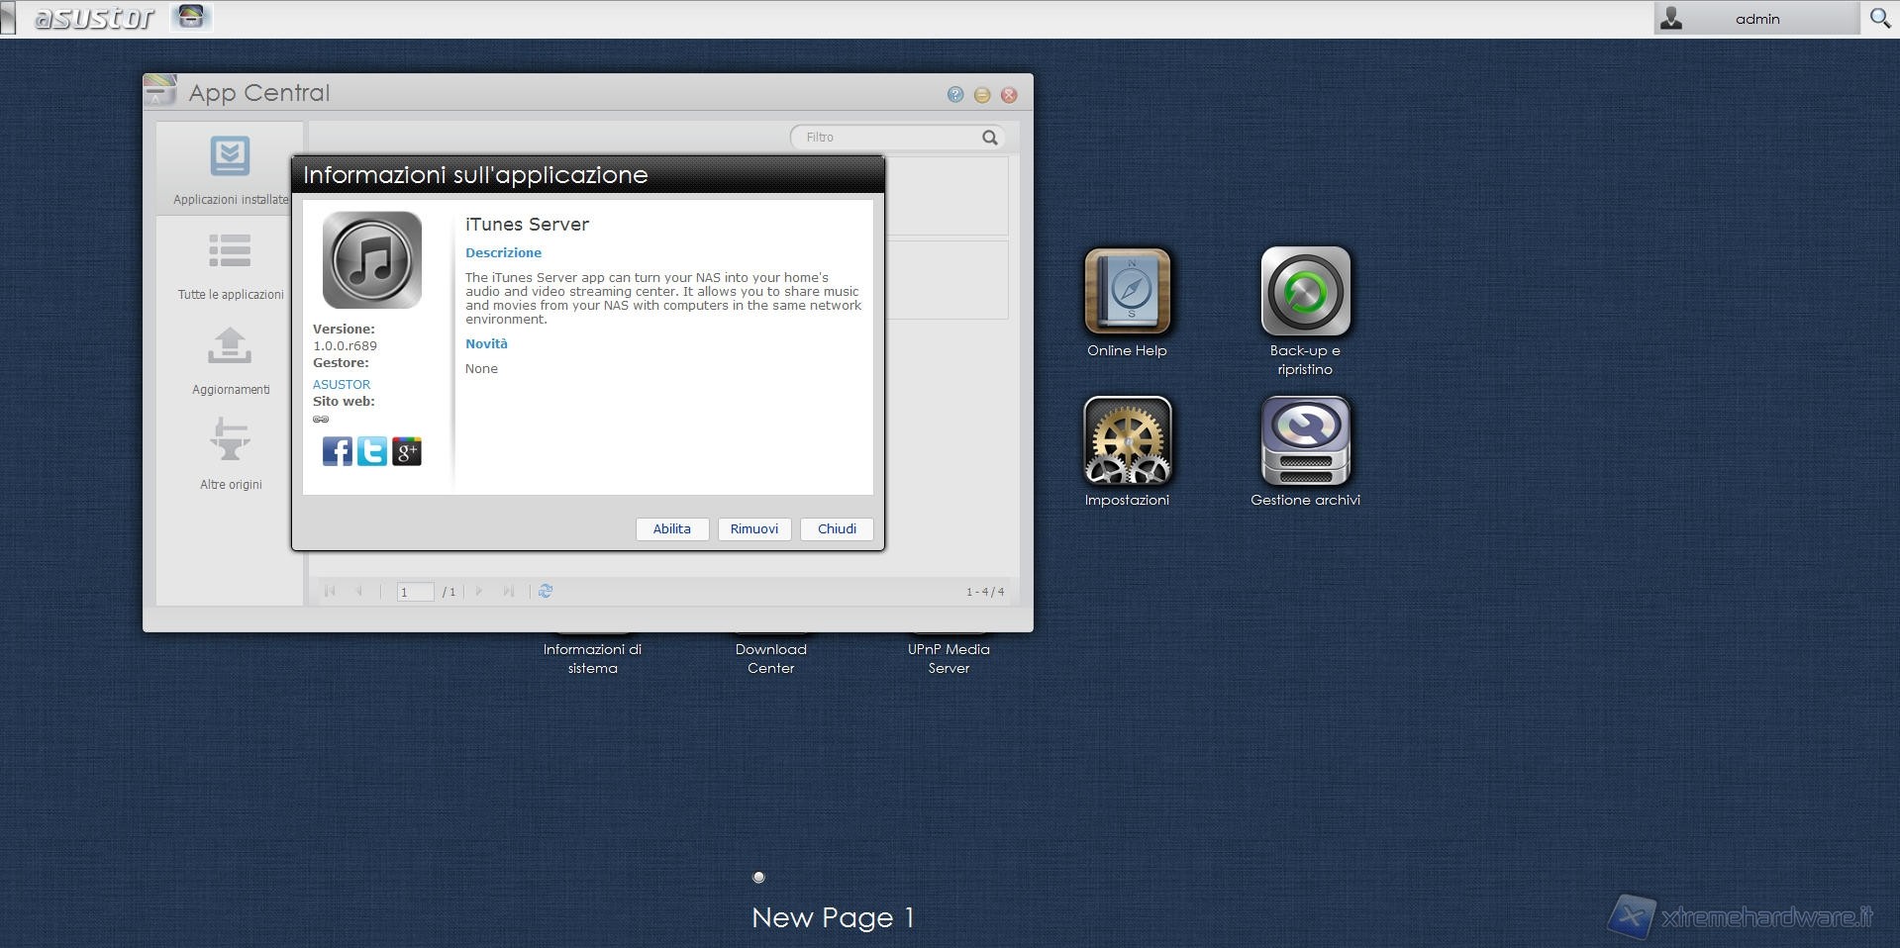This screenshot has height=948, width=1900.
Task: Open the Online Help desktop app
Action: tap(1127, 291)
